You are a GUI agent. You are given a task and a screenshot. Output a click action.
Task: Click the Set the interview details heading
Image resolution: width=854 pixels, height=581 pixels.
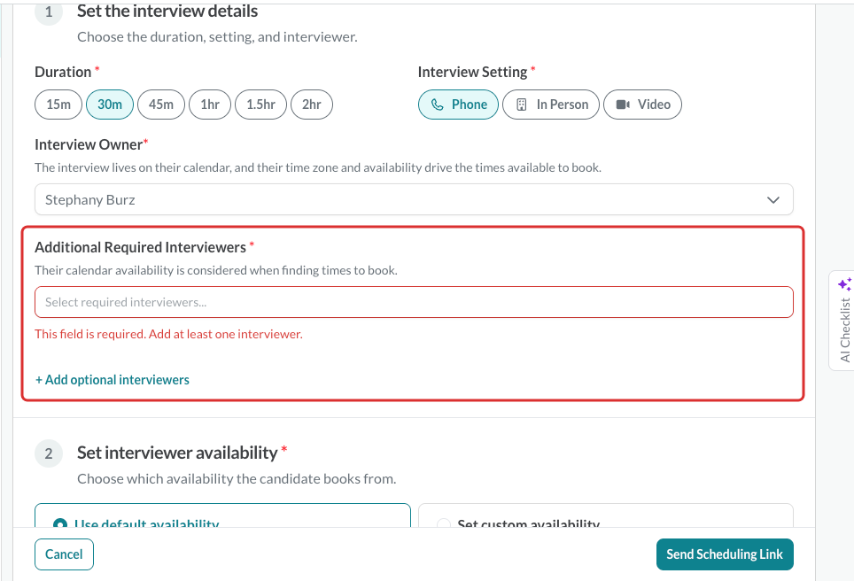tap(167, 11)
